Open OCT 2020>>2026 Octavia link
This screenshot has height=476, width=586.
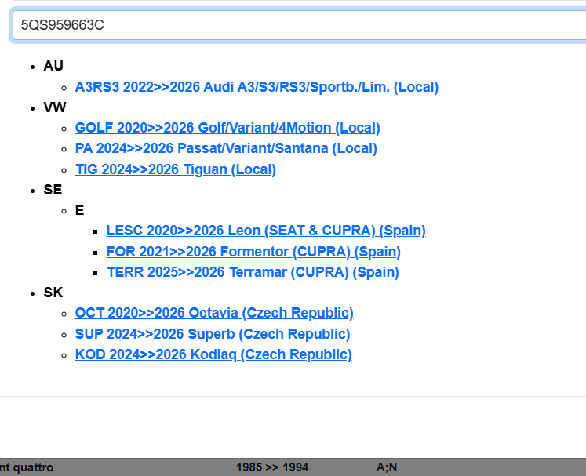[214, 313]
